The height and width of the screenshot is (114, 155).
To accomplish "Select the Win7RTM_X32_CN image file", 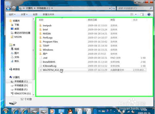I will (x=92, y=70).
